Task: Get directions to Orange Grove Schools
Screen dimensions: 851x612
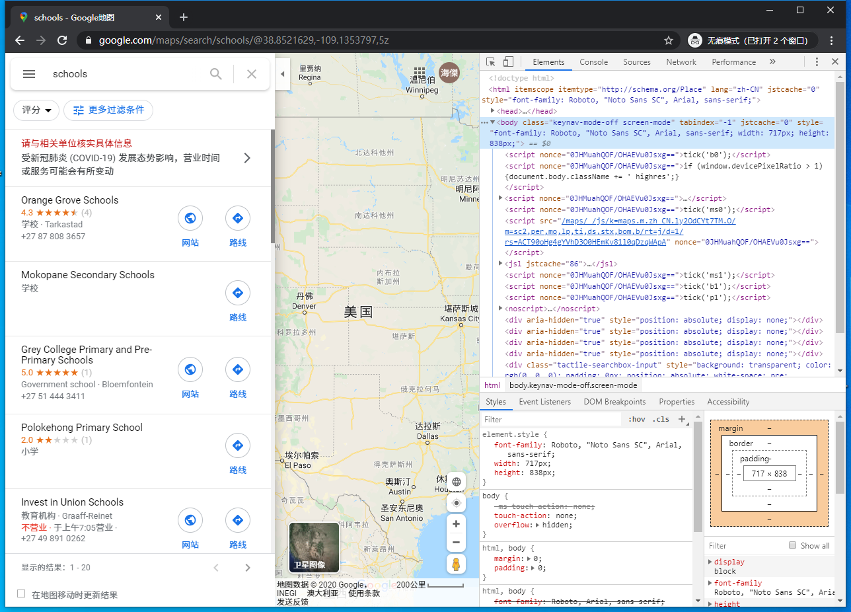Action: coord(238,218)
